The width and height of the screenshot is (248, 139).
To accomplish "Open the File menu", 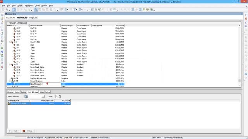I will tap(3, 5).
